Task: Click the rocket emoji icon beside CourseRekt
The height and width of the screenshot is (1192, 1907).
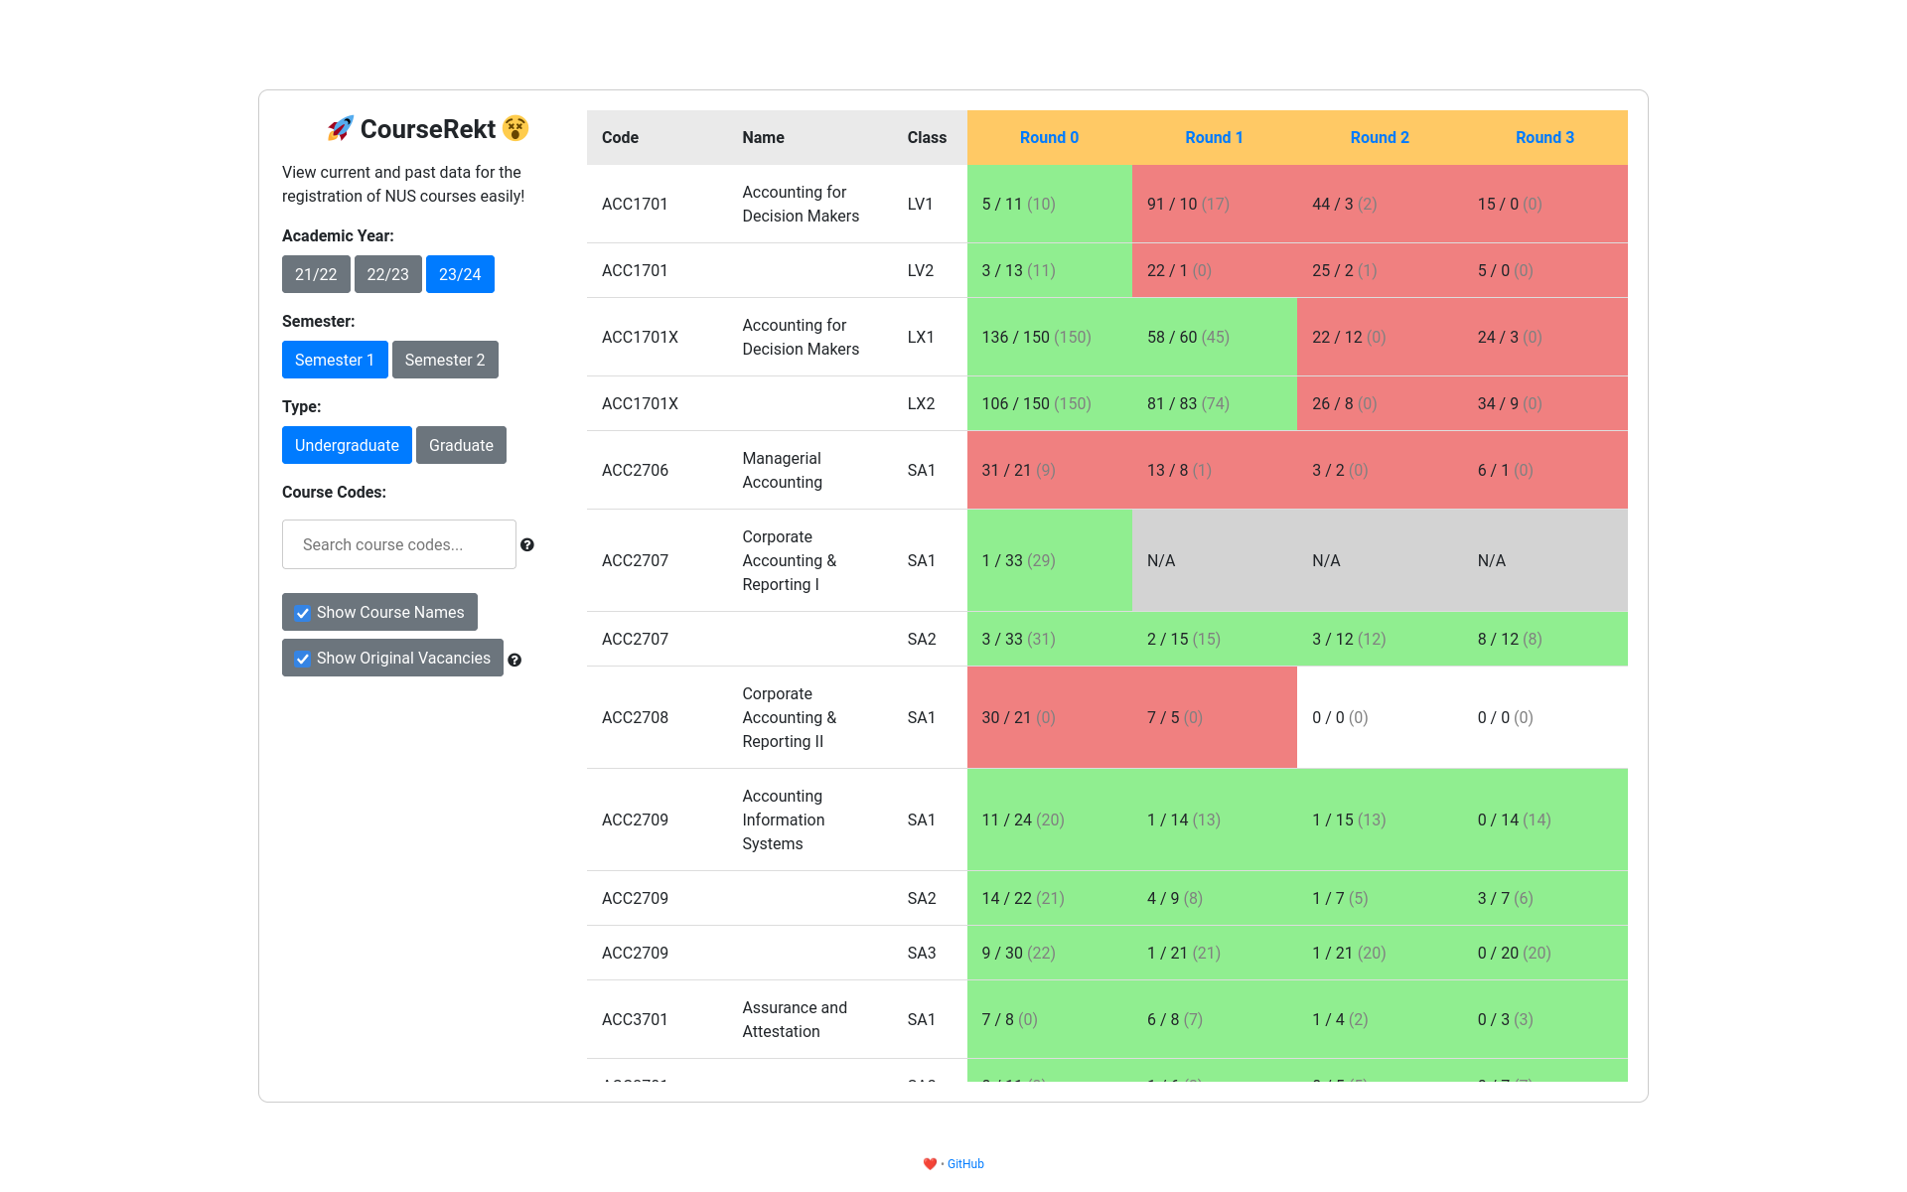Action: [x=340, y=128]
